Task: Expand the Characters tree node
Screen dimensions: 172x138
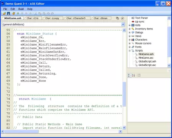Action: pos(129,39)
